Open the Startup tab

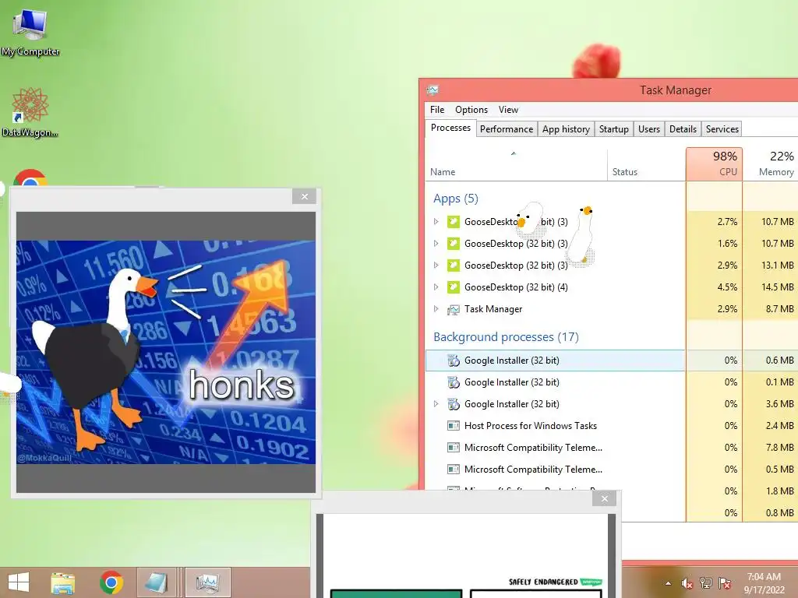[x=614, y=129]
